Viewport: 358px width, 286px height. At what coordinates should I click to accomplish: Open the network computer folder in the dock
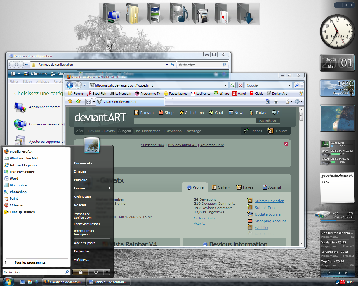(111, 13)
